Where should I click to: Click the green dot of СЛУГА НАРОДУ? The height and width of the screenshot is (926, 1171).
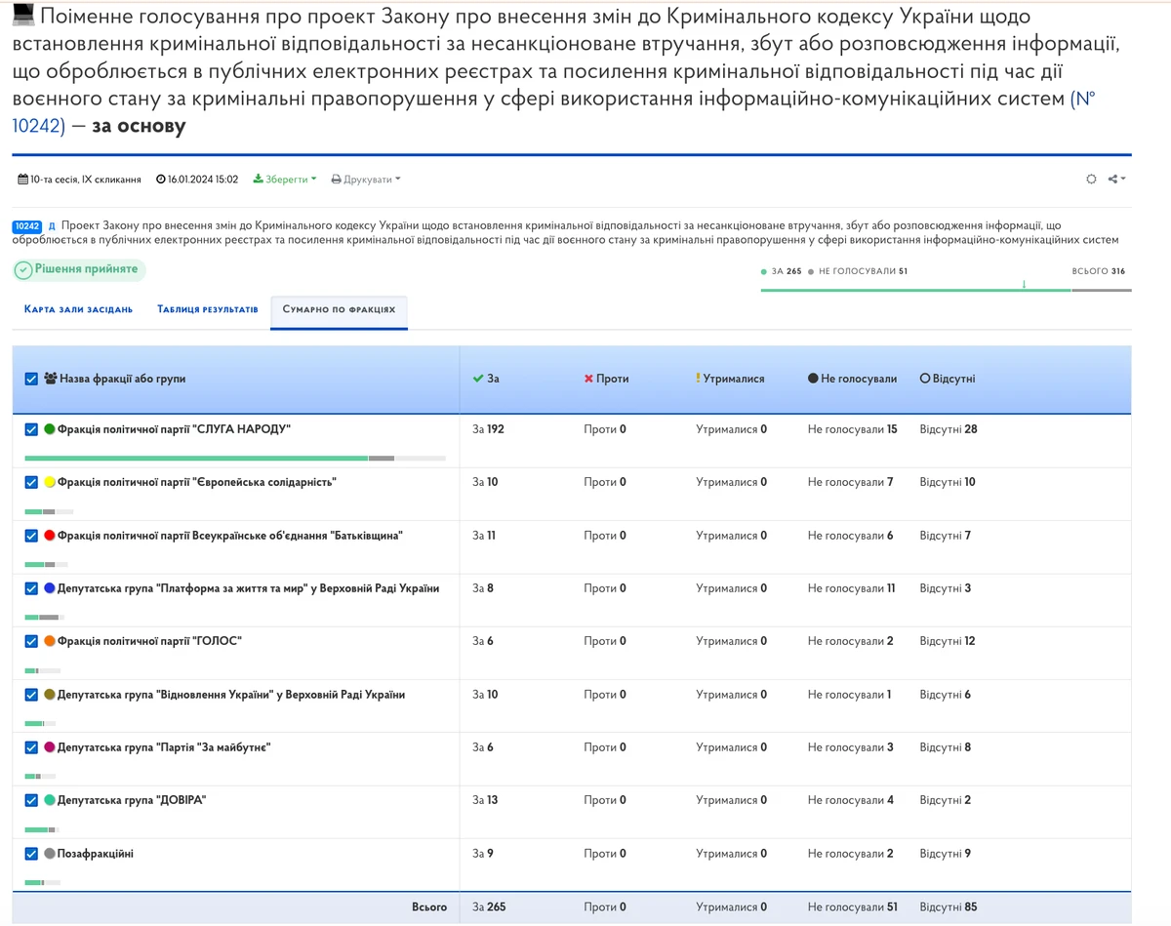pos(49,429)
